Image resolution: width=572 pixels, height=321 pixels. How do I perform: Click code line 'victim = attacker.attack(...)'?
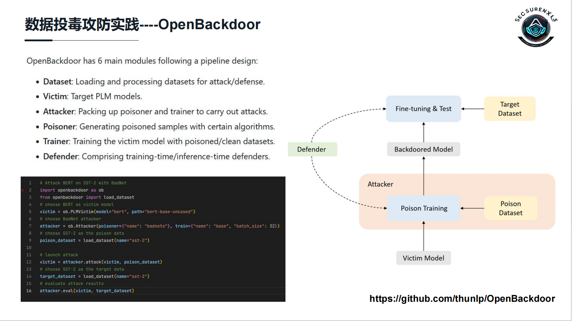(101, 262)
